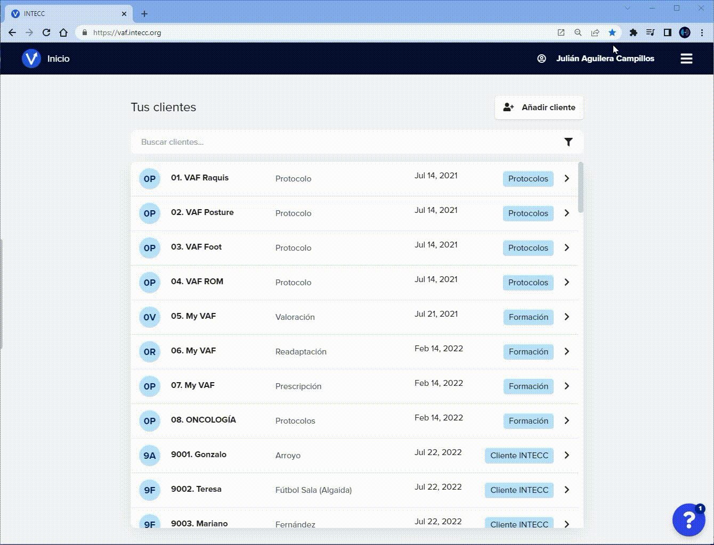714x545 pixels.
Task: Expand chevron for 9001. Gonzalo
Action: click(x=567, y=455)
